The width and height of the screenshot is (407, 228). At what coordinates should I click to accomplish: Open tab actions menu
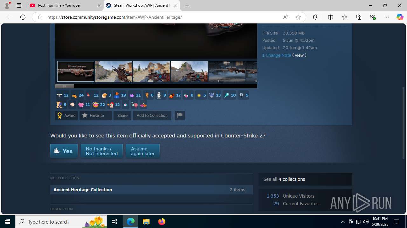(x=19, y=5)
